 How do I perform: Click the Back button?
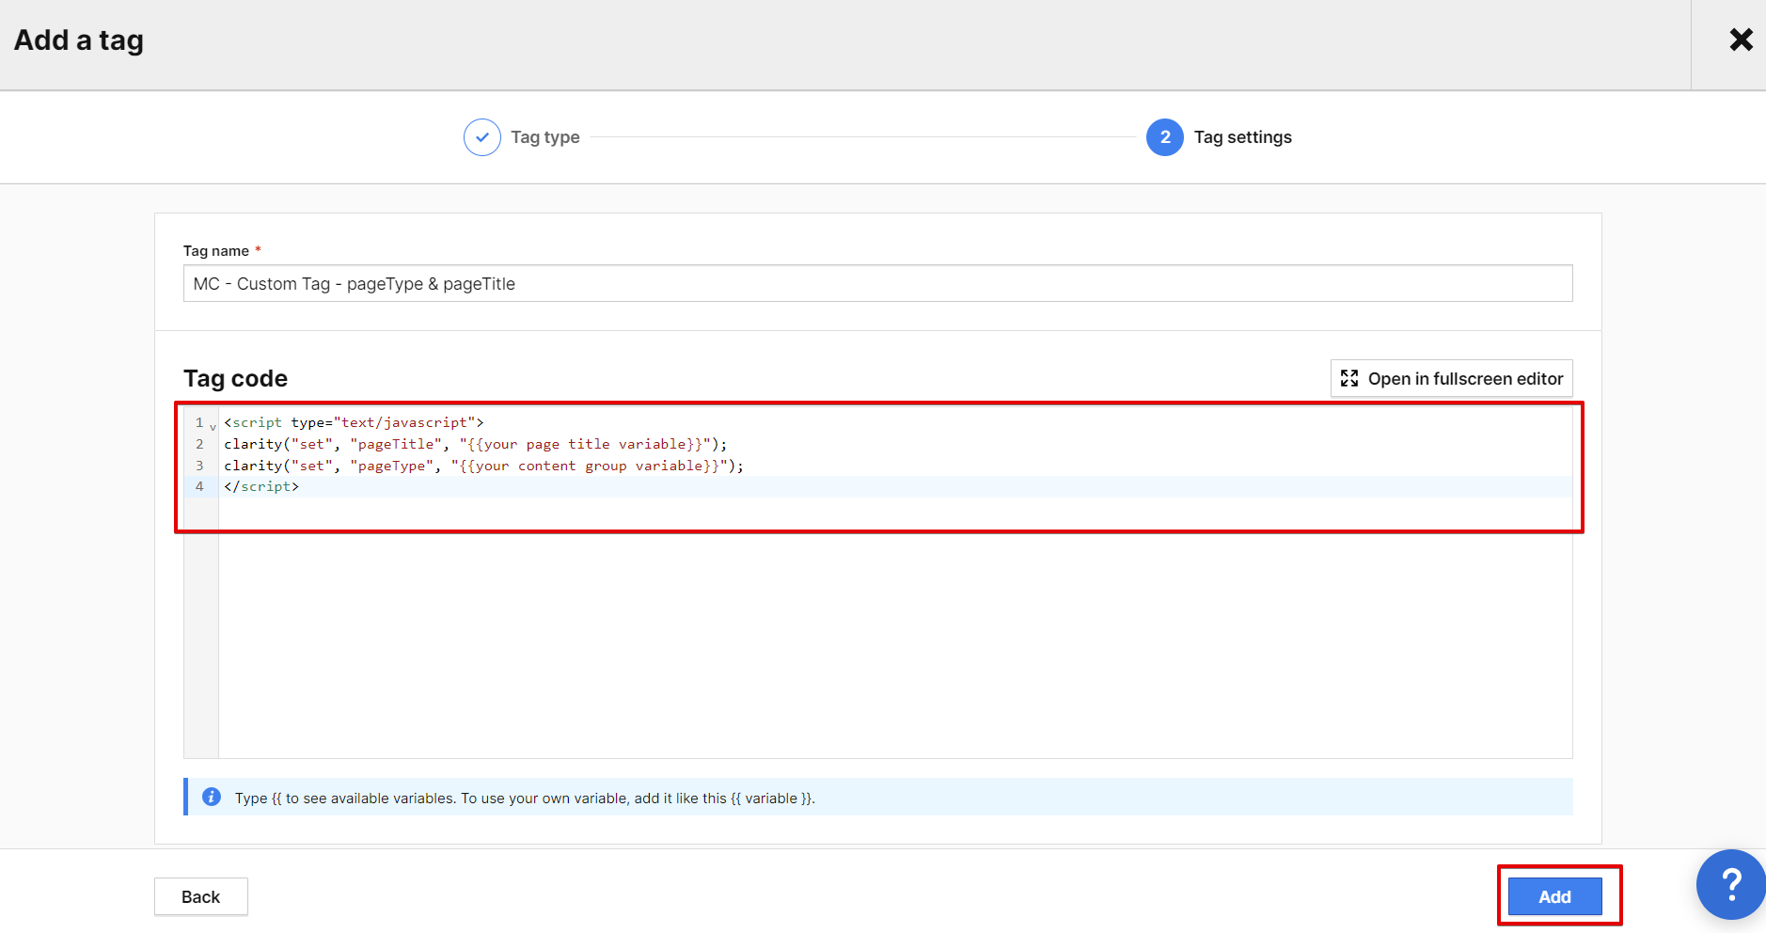click(x=200, y=896)
